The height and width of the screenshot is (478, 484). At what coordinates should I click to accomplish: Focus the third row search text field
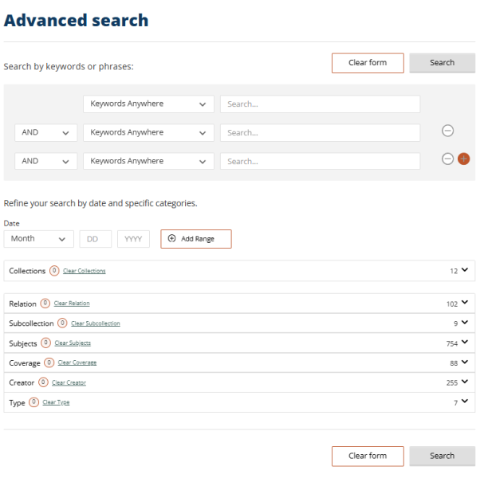(x=320, y=161)
